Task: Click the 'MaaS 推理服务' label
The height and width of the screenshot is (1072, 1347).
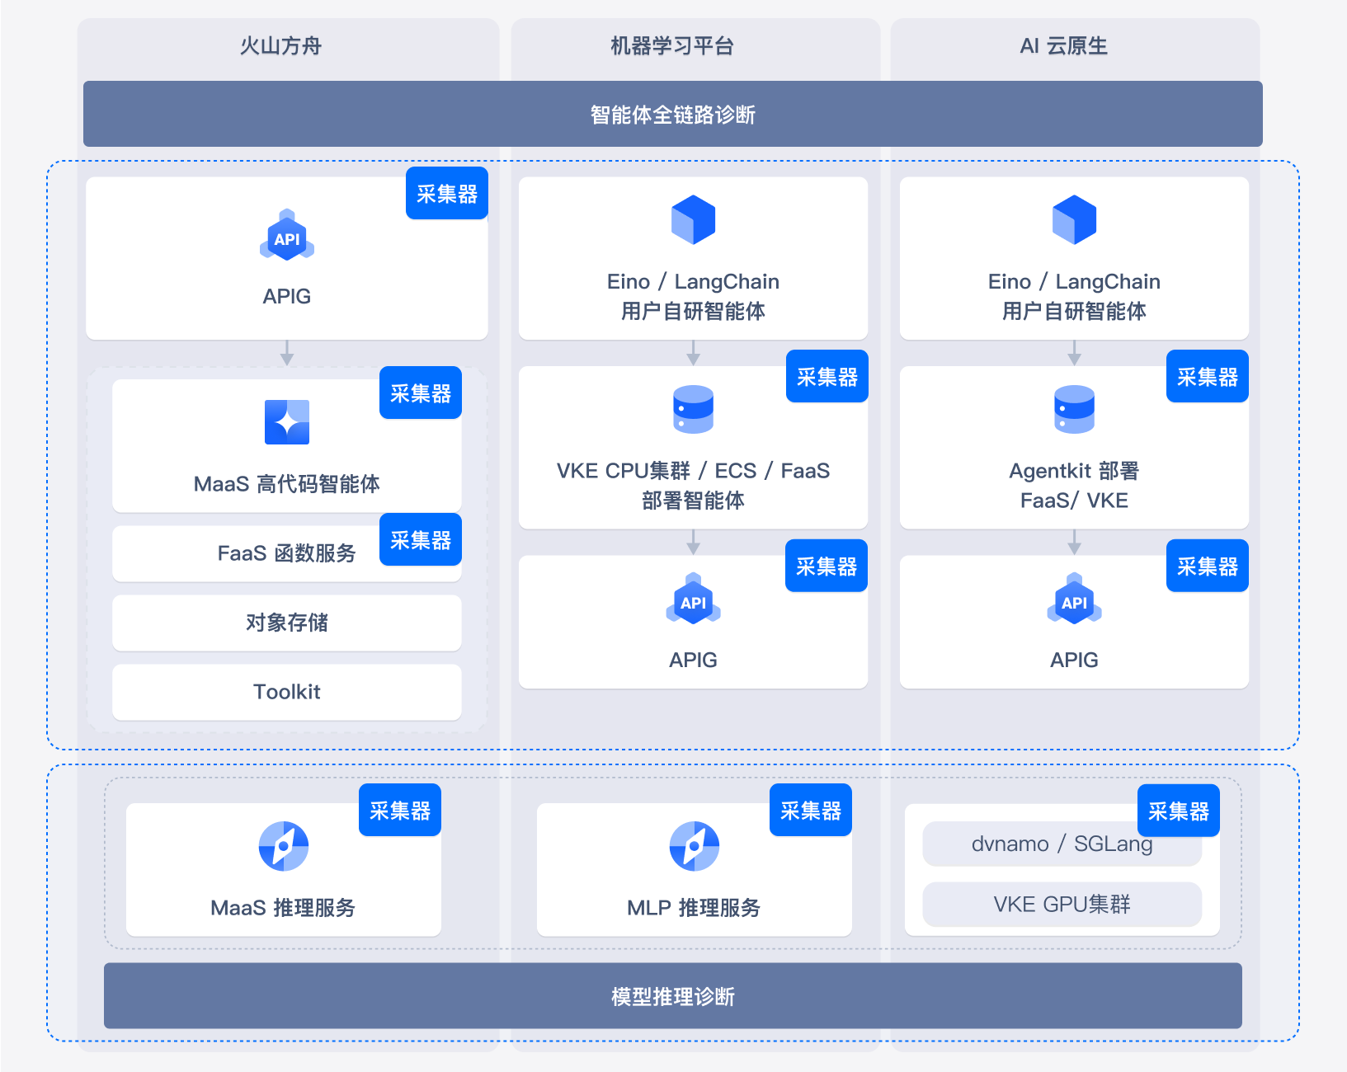Action: 283,908
